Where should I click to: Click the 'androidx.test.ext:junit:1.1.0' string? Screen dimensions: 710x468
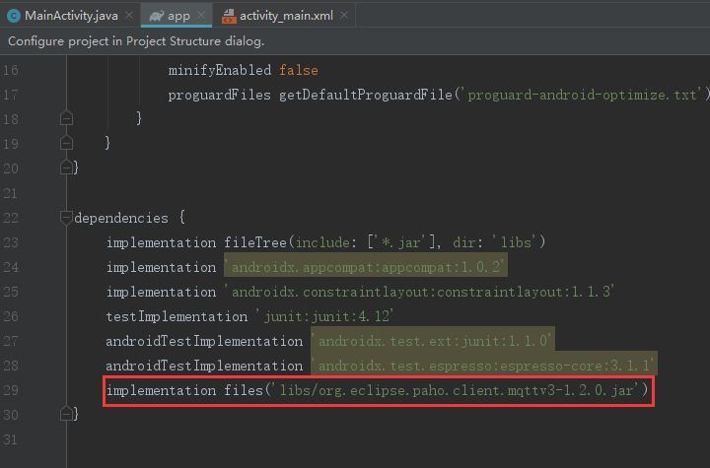433,341
